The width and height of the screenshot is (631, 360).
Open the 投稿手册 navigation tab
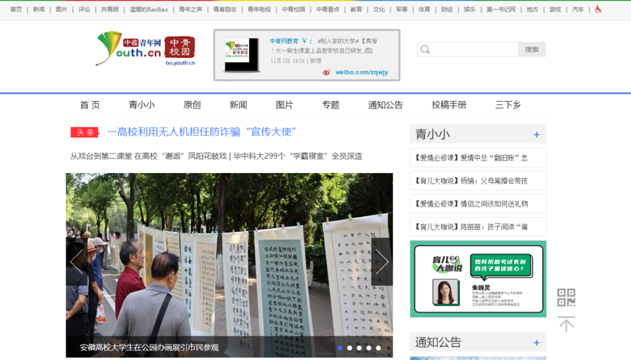[449, 105]
